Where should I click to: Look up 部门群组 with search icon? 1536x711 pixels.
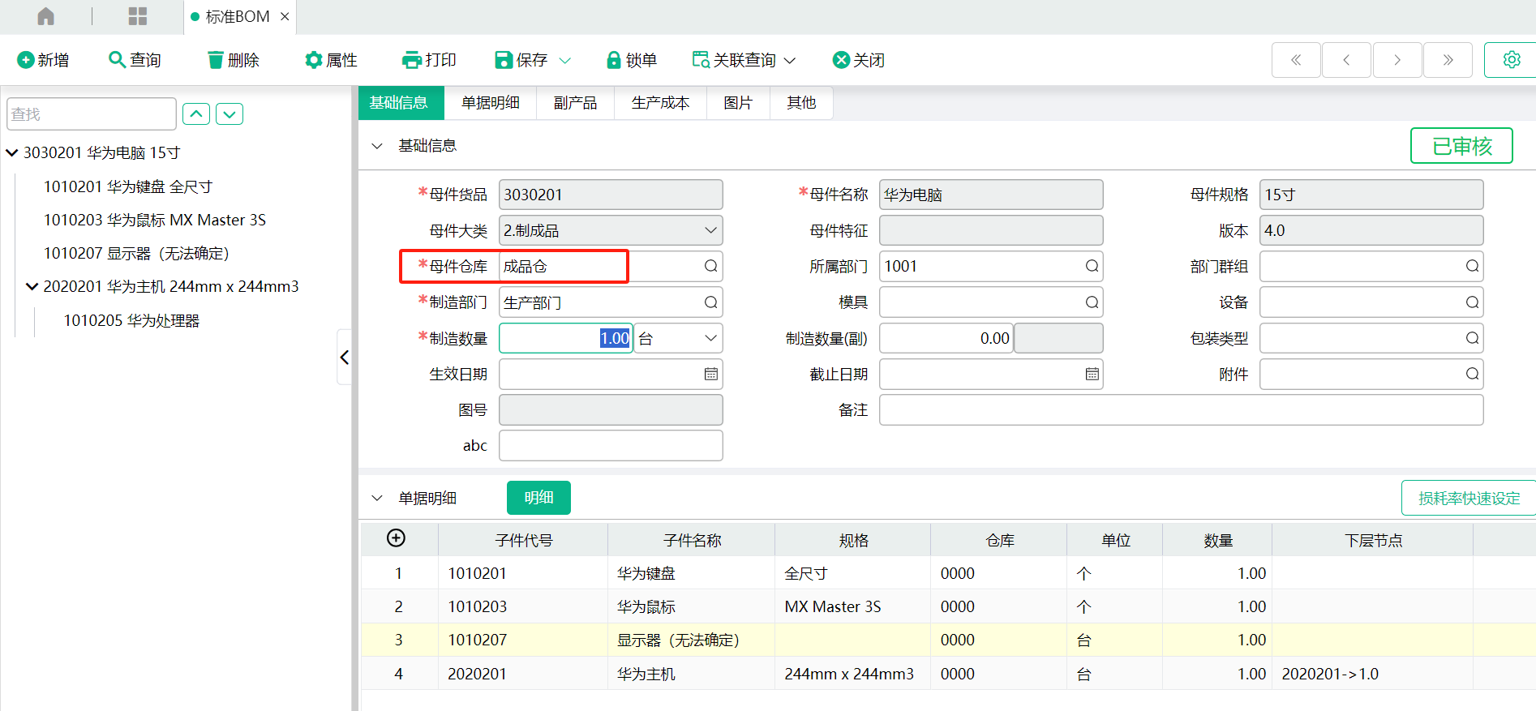tap(1472, 266)
